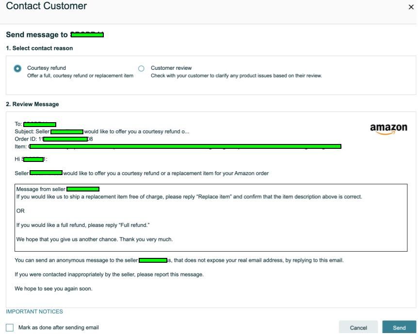
Task: Click the 'We hope that you give us another chance' line
Action: 95,239
